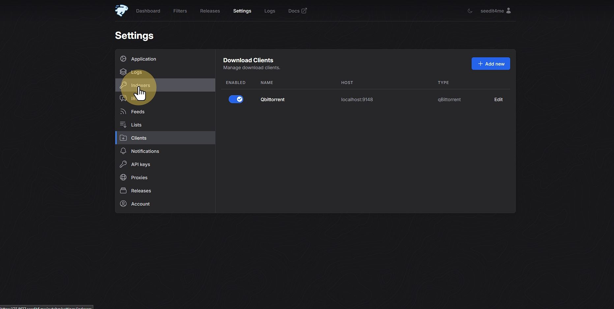Open the Logs page in top nav
The image size is (614, 309).
pyautogui.click(x=270, y=11)
